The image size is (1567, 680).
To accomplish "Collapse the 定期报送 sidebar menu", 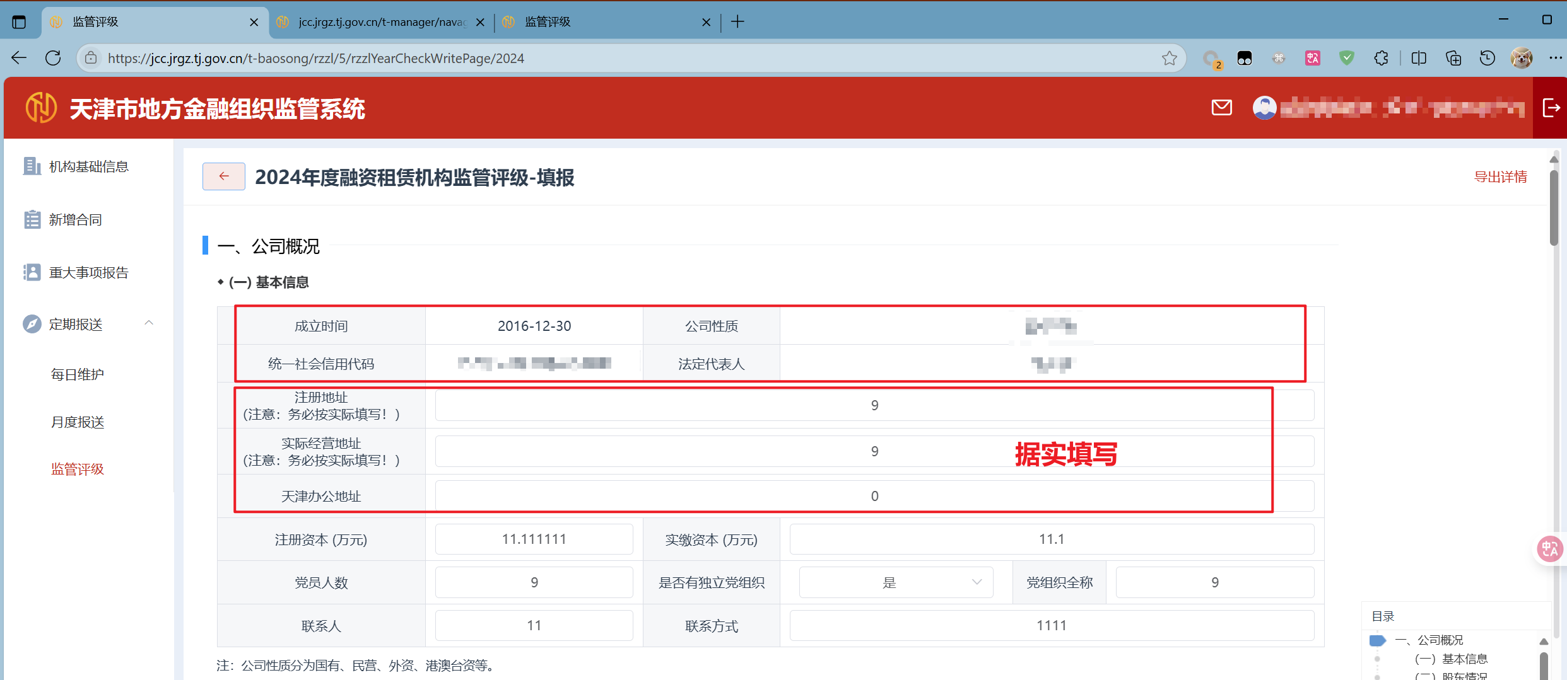I will [149, 323].
